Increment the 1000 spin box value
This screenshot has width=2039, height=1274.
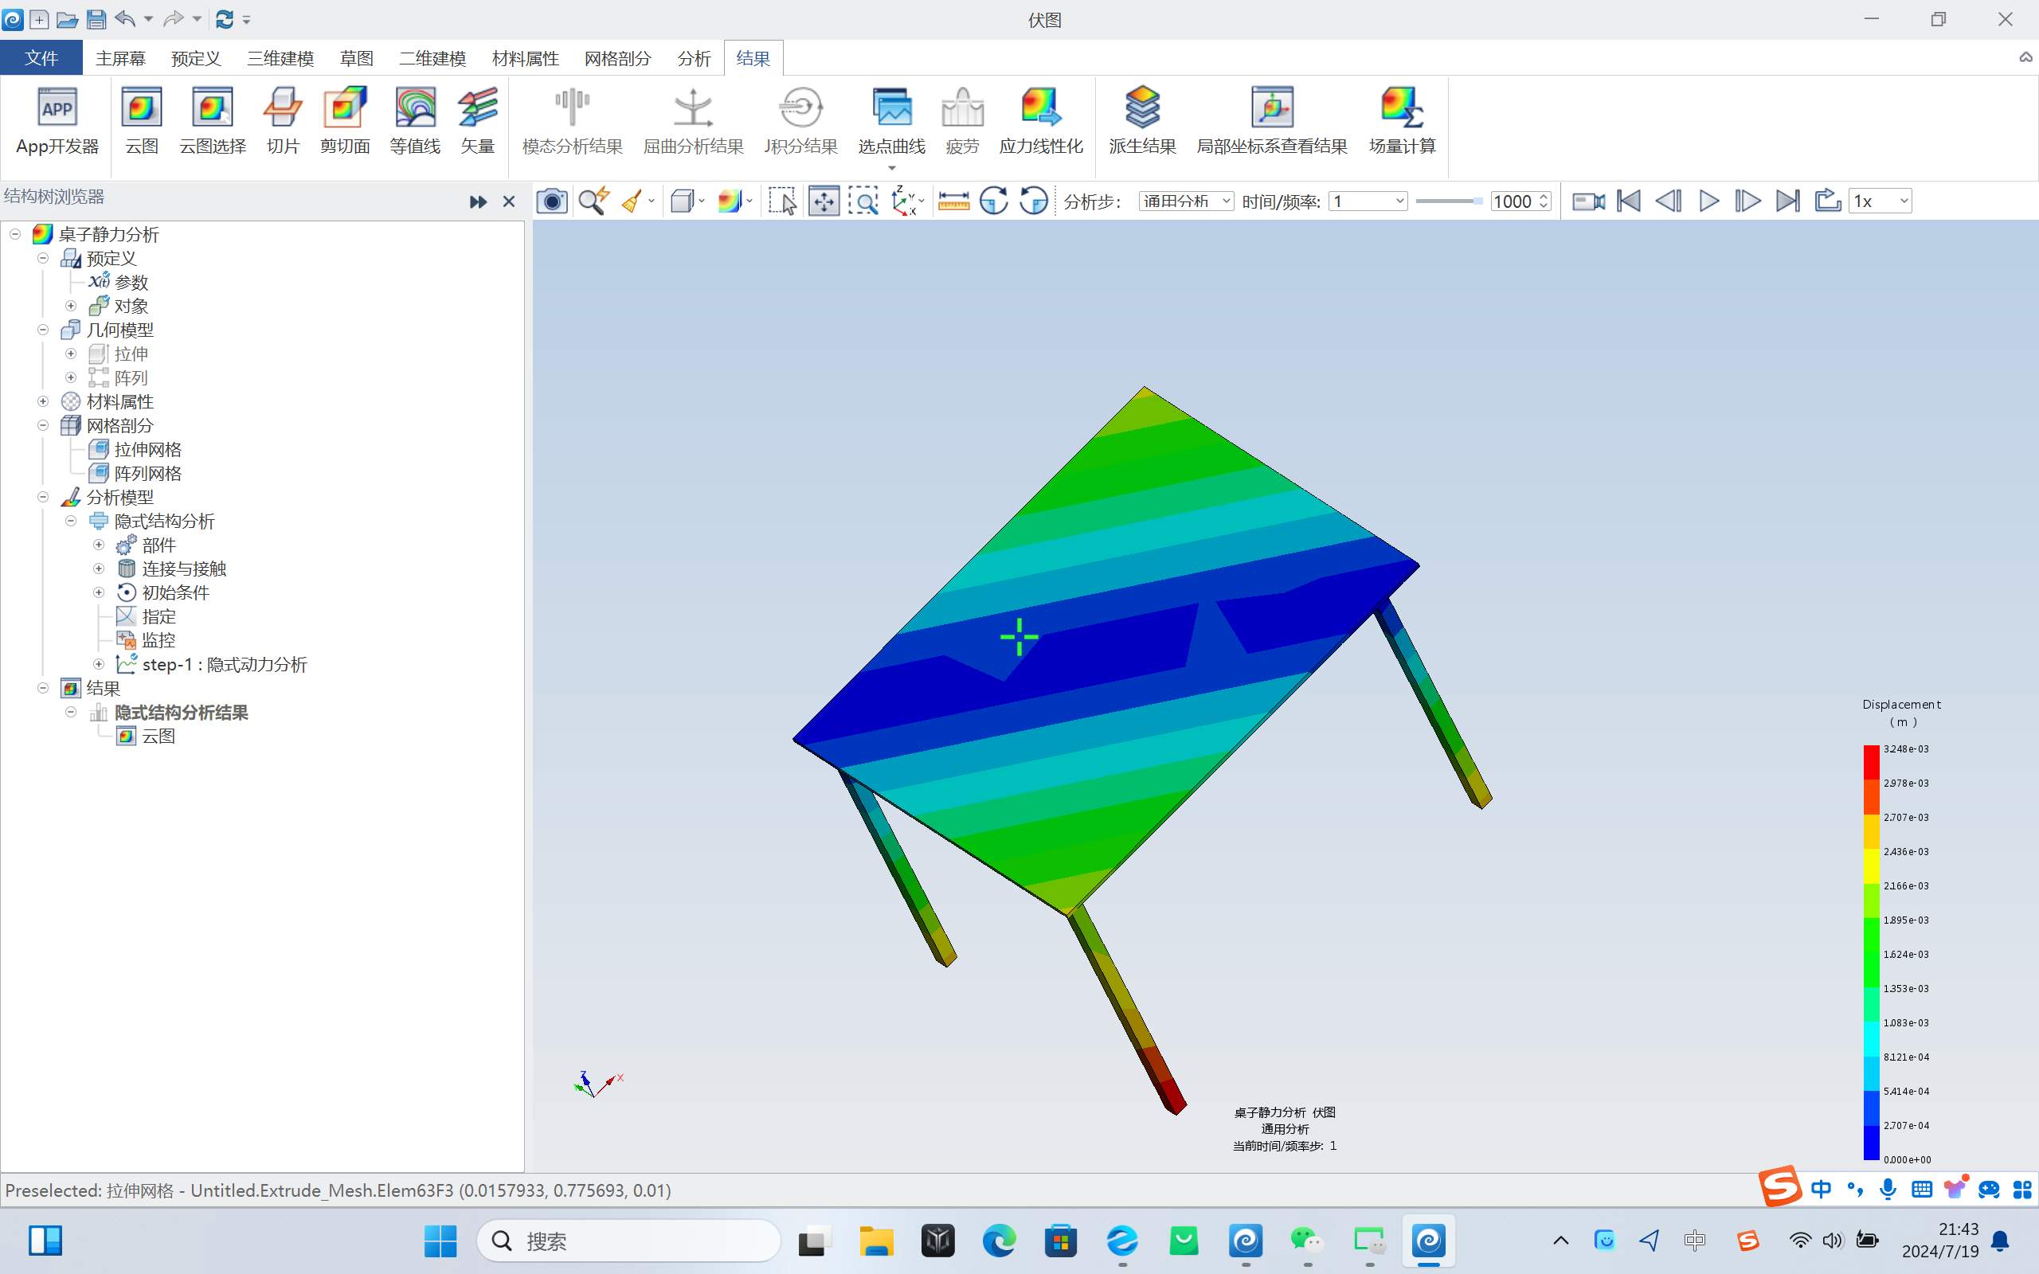click(1544, 197)
